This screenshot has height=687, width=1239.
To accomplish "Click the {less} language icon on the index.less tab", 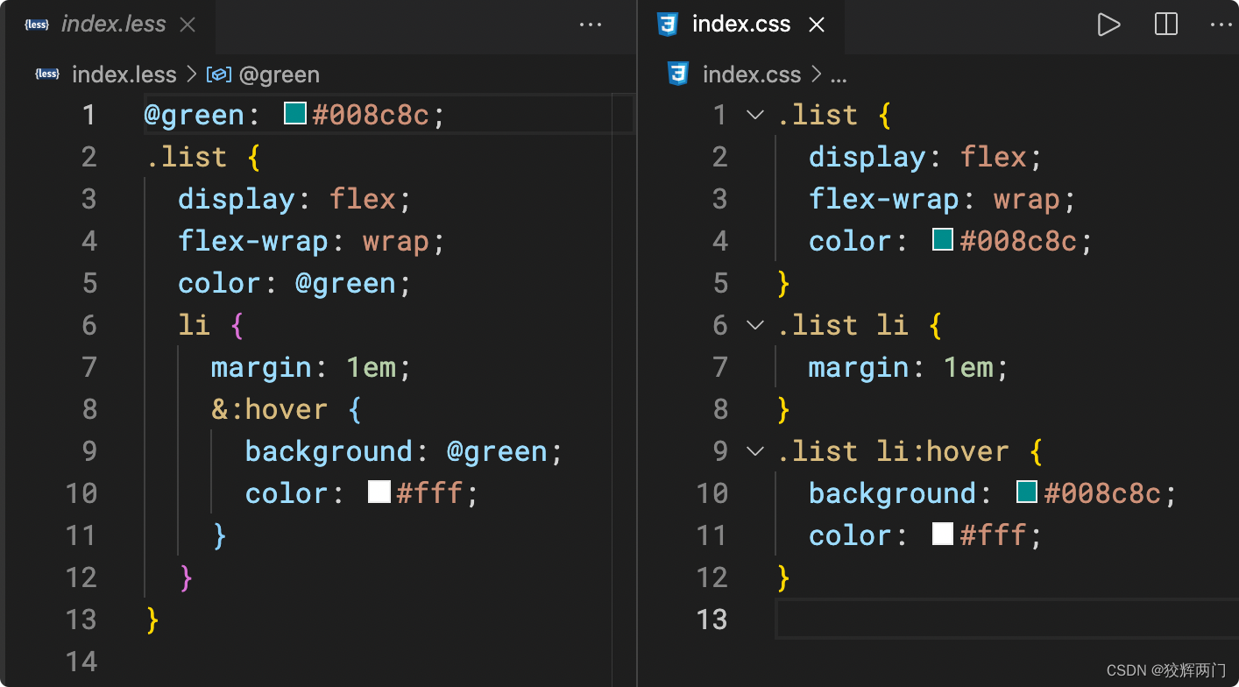I will tap(35, 25).
